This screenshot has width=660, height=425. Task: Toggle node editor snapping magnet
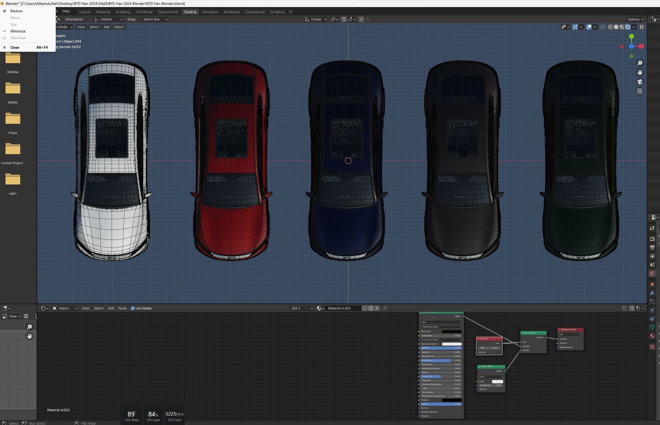(x=632, y=308)
